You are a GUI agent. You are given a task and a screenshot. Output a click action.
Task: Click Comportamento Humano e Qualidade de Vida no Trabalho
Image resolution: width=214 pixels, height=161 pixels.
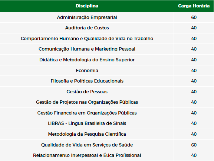tap(87, 38)
